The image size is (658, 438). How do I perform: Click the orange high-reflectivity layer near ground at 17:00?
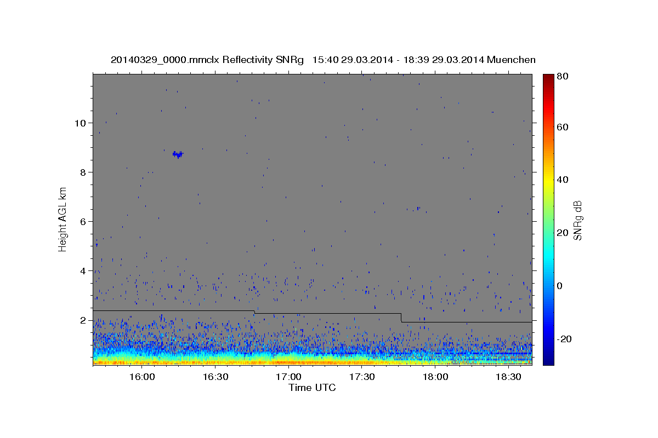point(288,362)
